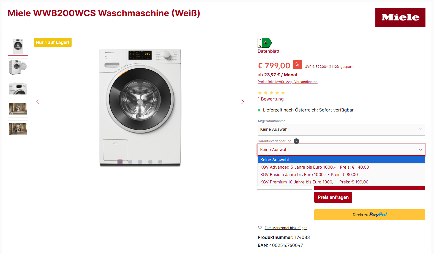Open the Datenblatt link
The width and height of the screenshot is (434, 254).
coord(269,51)
